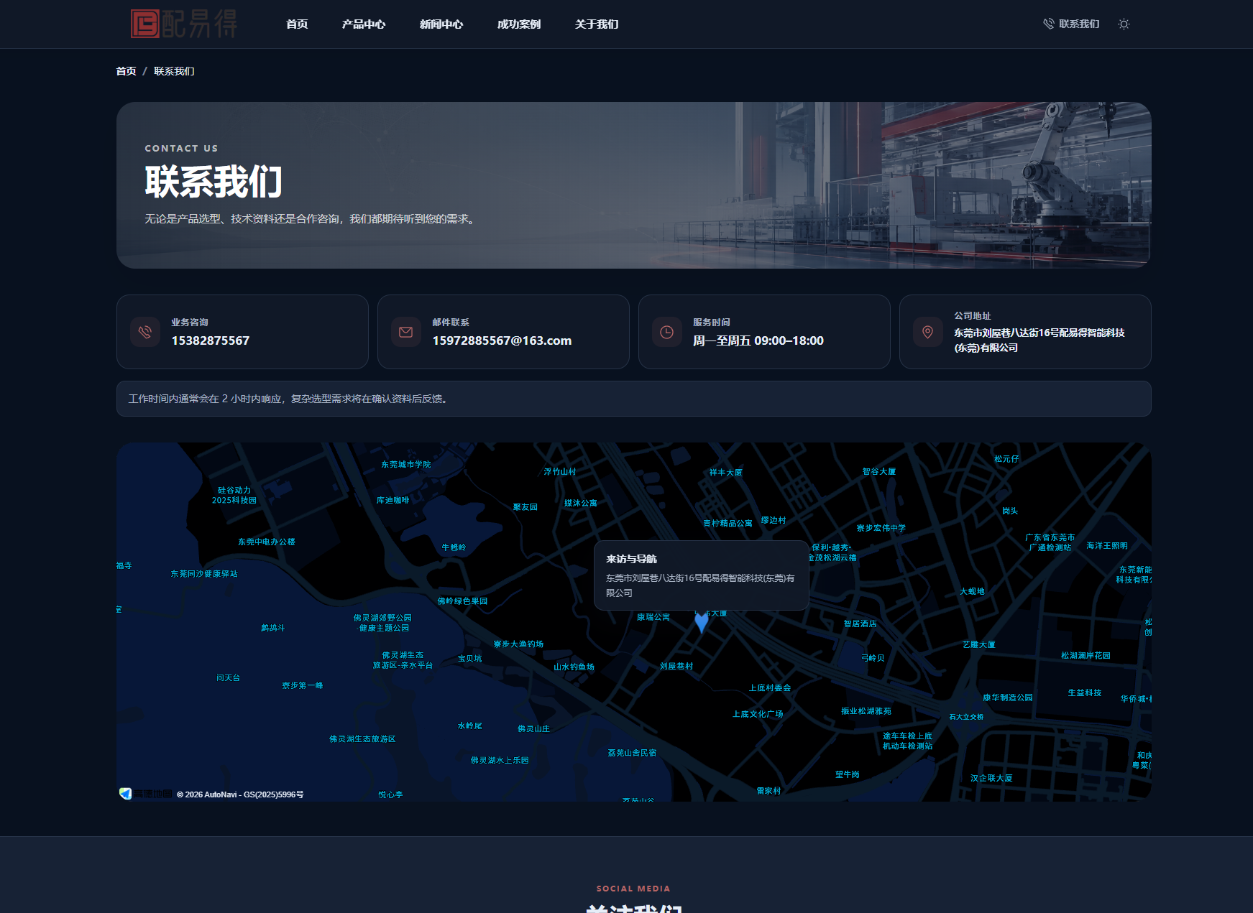
Task: Click the 刘屋巷村 map label
Action: 676,667
